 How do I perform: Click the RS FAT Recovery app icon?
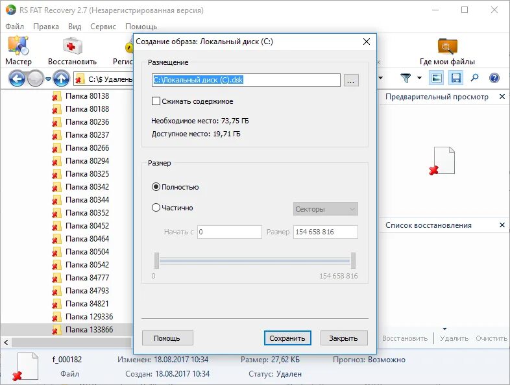(x=10, y=10)
